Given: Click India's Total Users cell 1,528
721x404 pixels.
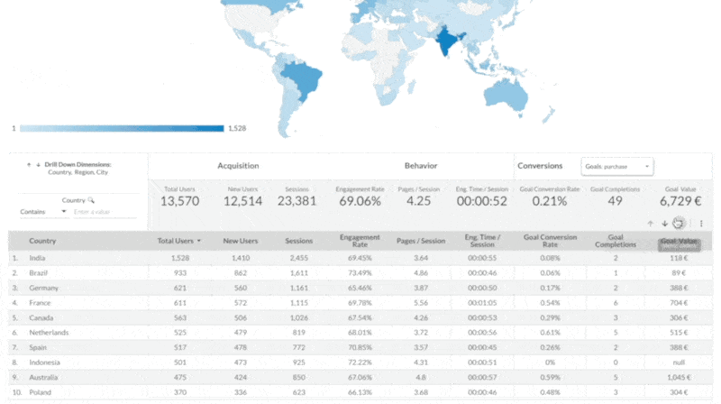Looking at the screenshot, I should [x=180, y=258].
